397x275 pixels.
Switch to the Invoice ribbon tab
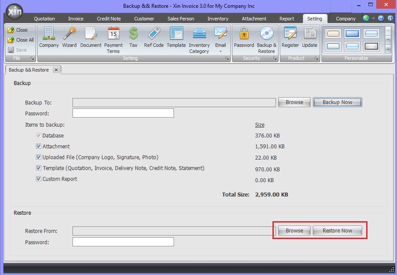point(75,19)
